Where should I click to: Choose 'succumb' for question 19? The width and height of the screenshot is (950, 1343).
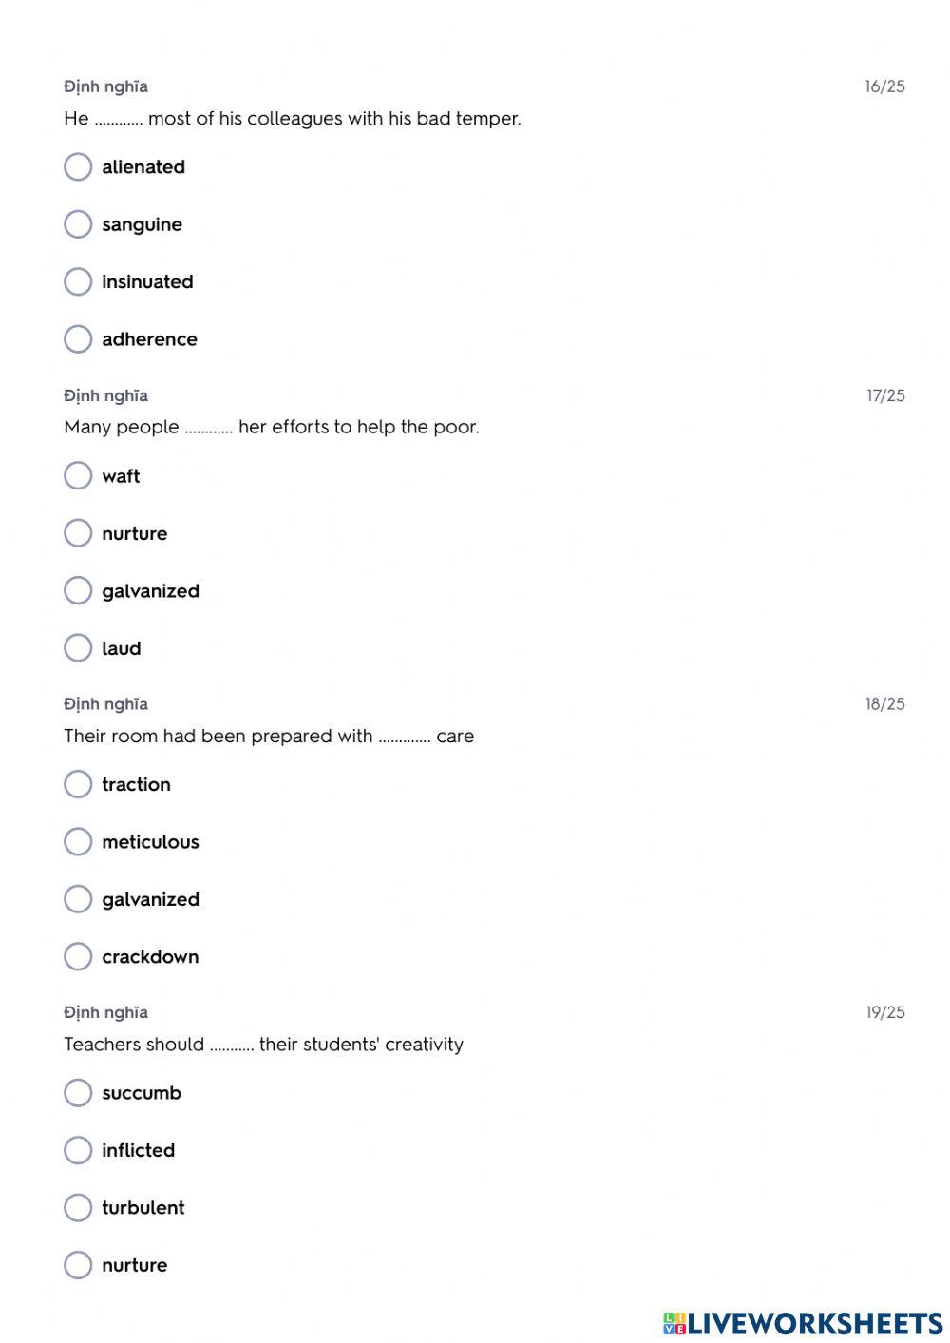click(x=78, y=1093)
